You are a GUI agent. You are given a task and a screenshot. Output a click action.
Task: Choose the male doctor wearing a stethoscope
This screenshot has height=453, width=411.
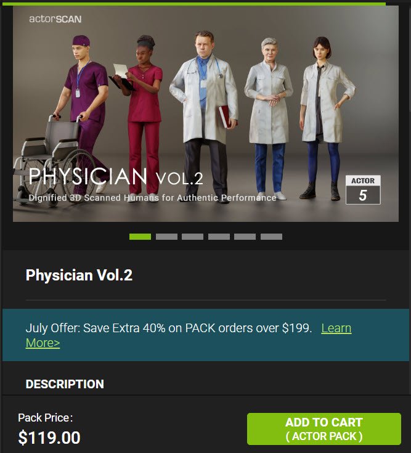(205, 116)
